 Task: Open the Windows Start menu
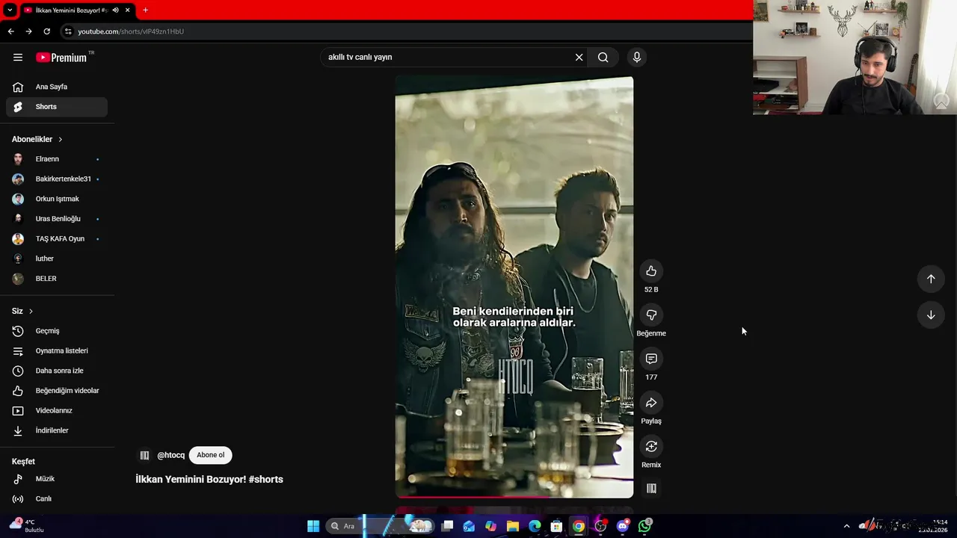(x=313, y=526)
